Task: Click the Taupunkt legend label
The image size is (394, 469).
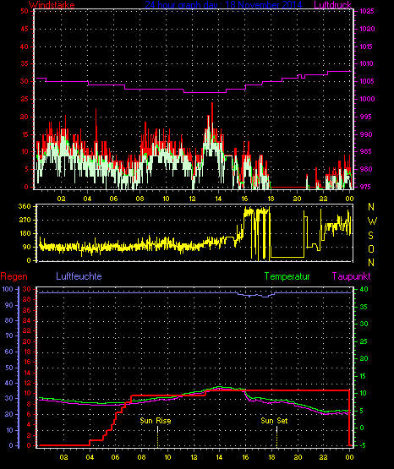Action: click(351, 276)
